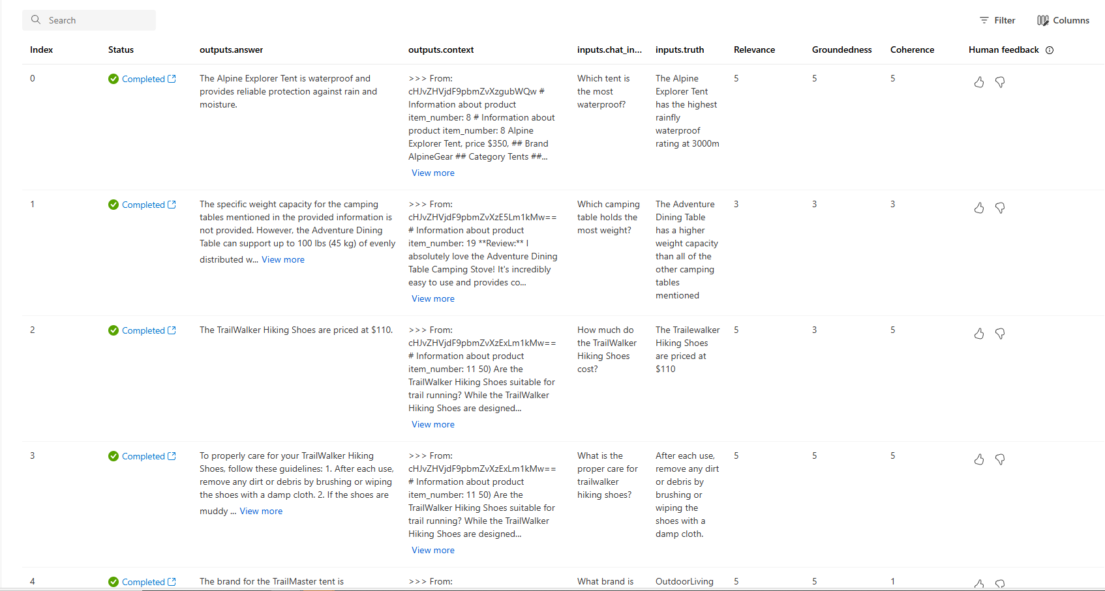Click the Search input field
The height and width of the screenshot is (591, 1105).
89,20
